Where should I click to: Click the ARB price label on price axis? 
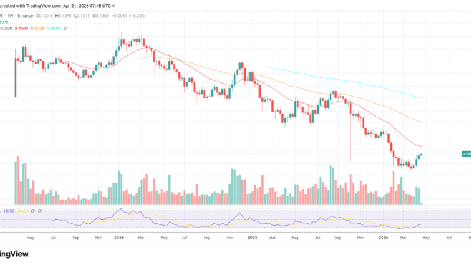(465, 154)
